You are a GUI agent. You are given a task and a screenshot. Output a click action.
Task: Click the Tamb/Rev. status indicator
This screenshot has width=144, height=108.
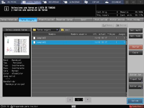point(136,106)
